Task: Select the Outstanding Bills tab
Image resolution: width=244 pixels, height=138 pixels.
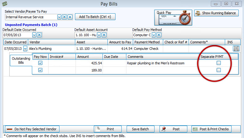Action: coord(21,60)
